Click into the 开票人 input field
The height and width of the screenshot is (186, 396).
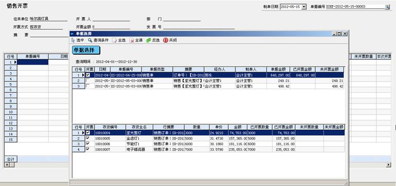pyautogui.click(x=111, y=19)
